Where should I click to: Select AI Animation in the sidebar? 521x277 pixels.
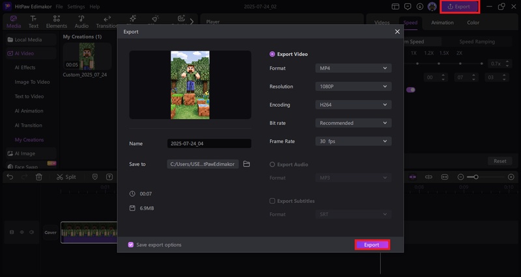pyautogui.click(x=29, y=111)
